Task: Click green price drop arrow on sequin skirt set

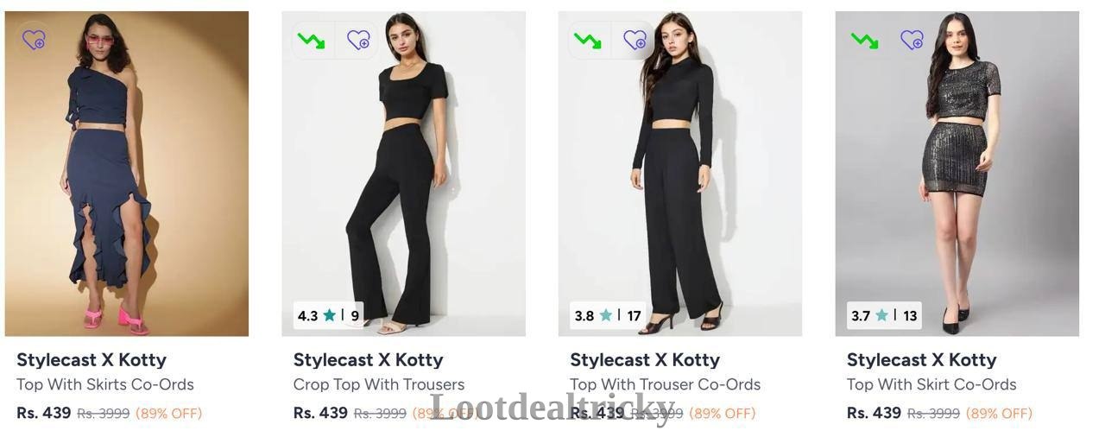Action: tap(864, 40)
